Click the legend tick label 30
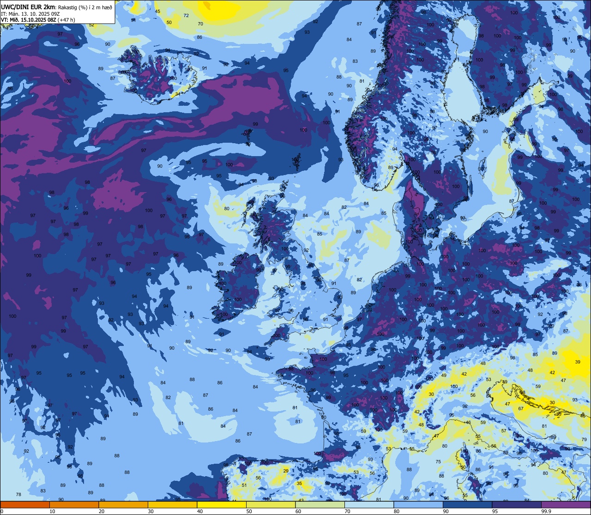 pyautogui.click(x=151, y=511)
